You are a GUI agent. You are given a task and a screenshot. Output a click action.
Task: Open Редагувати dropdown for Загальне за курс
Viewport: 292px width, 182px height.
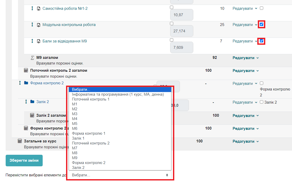[x=245, y=141]
